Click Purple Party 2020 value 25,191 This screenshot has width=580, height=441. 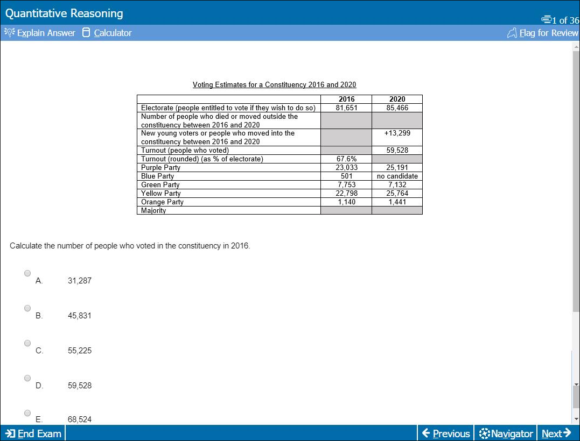tap(397, 167)
